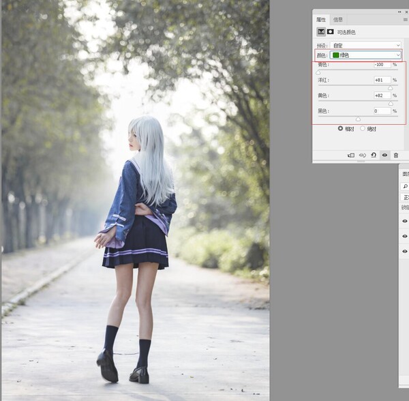Click the 黄色 value field showing +82

point(382,95)
